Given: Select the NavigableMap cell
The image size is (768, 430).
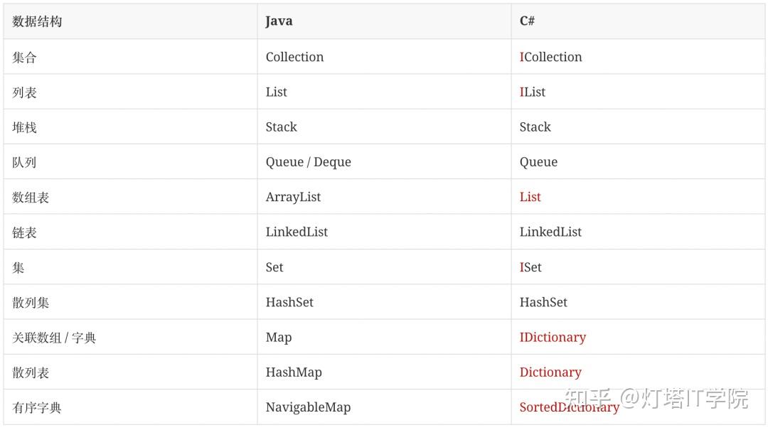Looking at the screenshot, I should (308, 407).
